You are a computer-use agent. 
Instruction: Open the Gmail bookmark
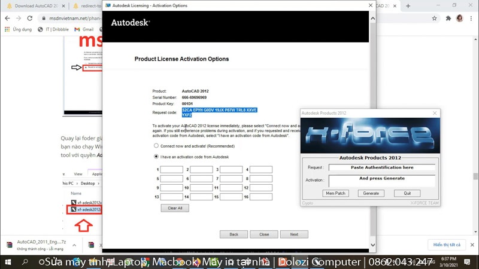(x=84, y=29)
